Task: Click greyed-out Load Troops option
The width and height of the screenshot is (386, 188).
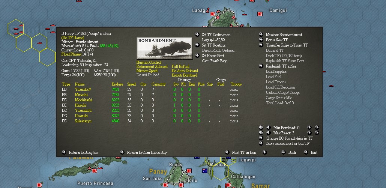Action: click(x=275, y=82)
